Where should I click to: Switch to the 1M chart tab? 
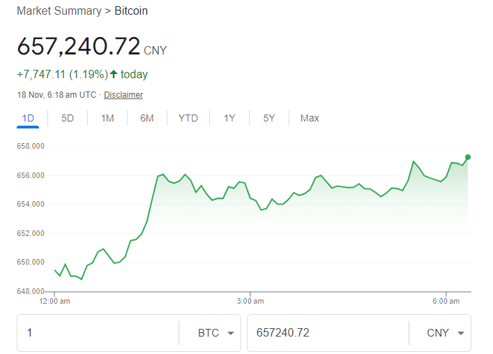[x=107, y=118]
